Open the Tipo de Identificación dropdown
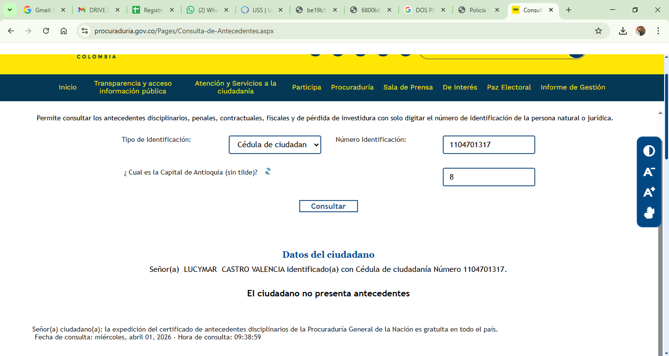The width and height of the screenshot is (669, 356). [275, 145]
